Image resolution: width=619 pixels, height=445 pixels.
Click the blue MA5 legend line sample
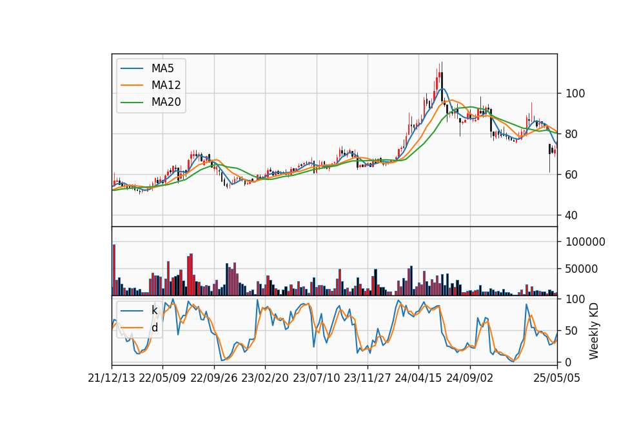click(132, 69)
